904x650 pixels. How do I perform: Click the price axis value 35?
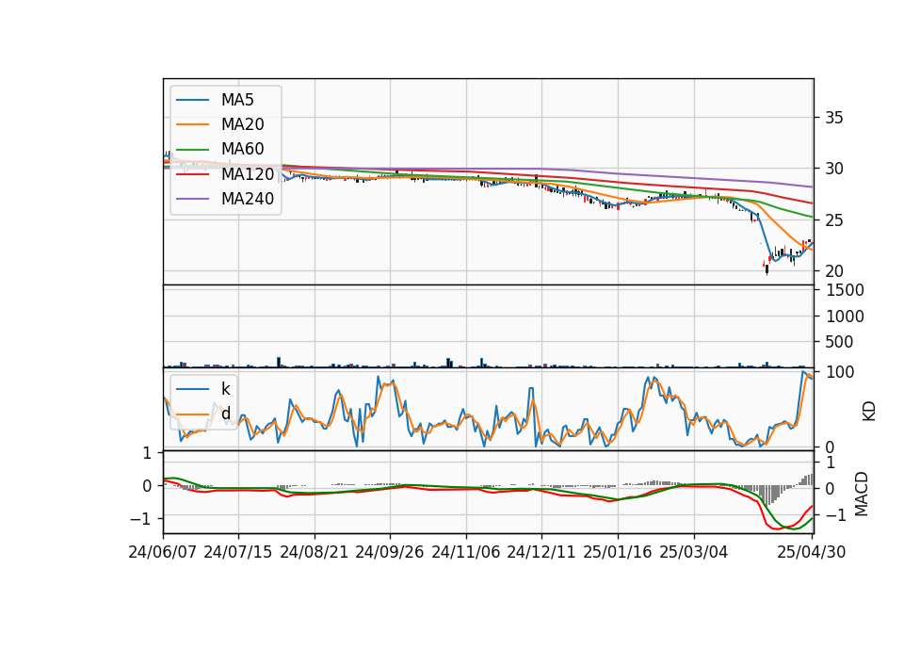pyautogui.click(x=833, y=118)
